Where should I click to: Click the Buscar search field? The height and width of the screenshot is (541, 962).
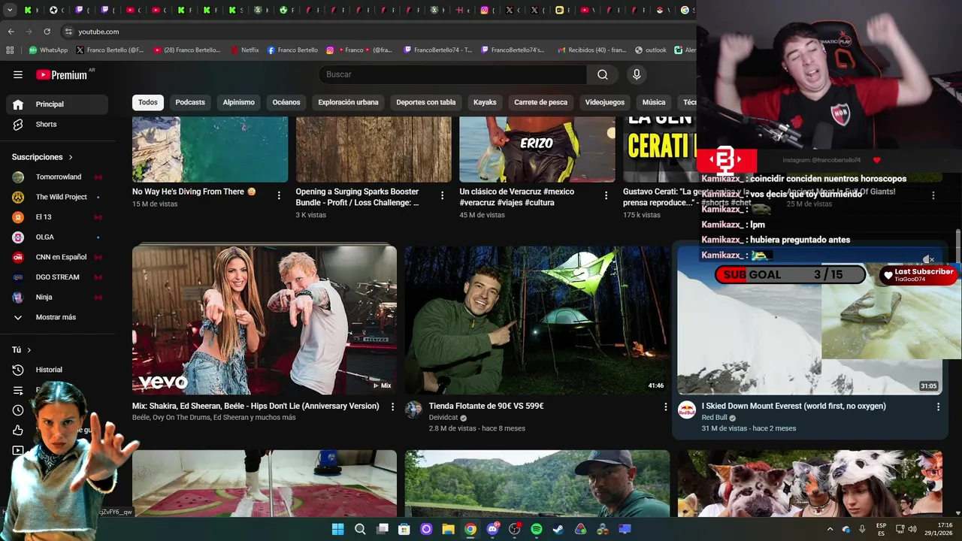[x=452, y=74]
